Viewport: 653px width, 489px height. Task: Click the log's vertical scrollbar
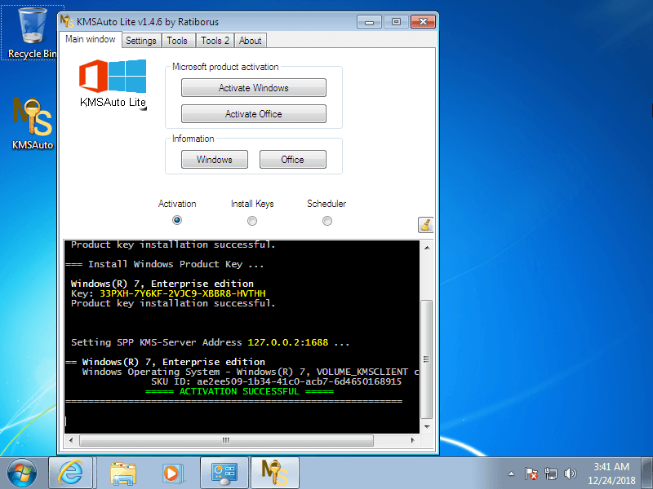click(427, 342)
